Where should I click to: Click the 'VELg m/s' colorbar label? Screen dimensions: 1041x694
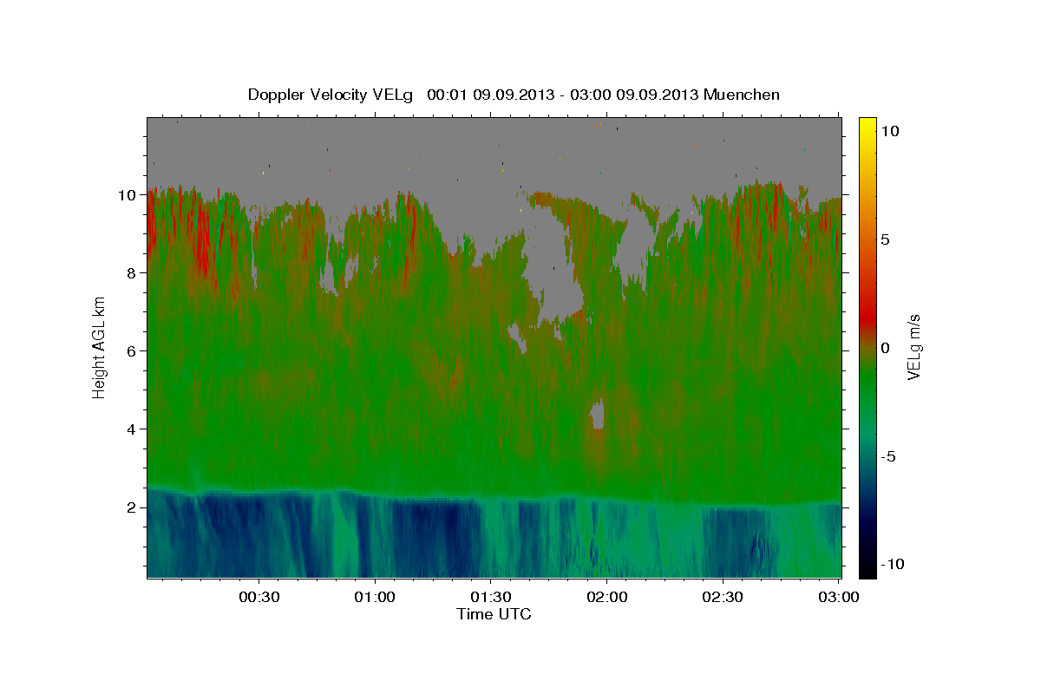(913, 349)
